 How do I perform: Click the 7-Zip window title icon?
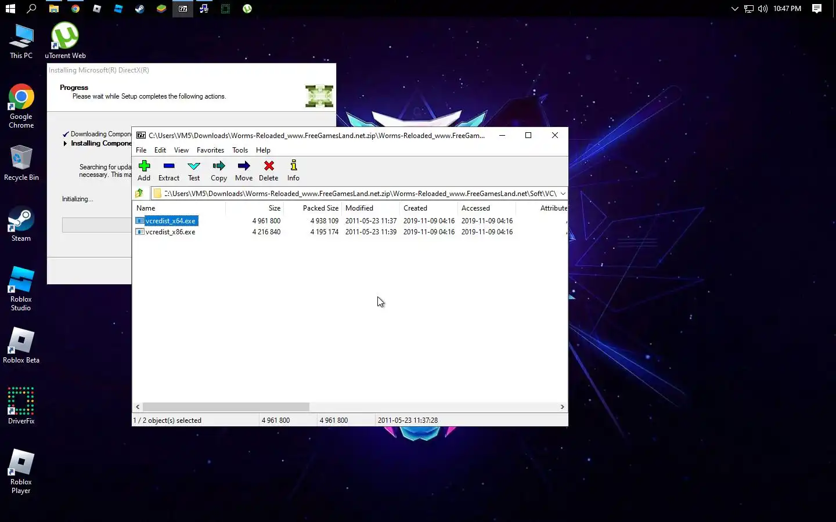pos(141,135)
